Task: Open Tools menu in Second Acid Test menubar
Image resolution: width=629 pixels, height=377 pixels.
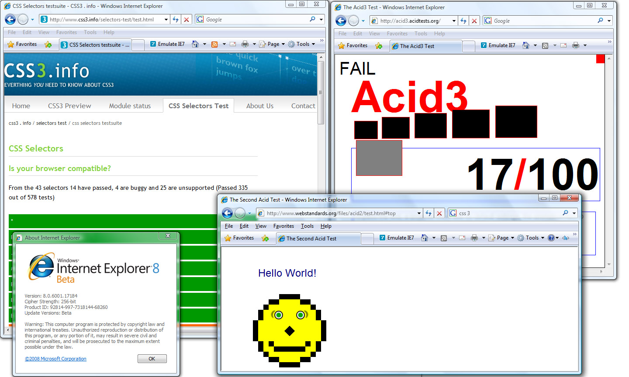Action: tap(307, 226)
